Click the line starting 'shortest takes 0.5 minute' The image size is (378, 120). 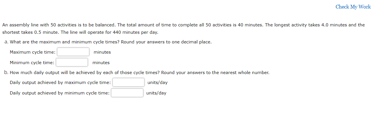tap(80, 32)
